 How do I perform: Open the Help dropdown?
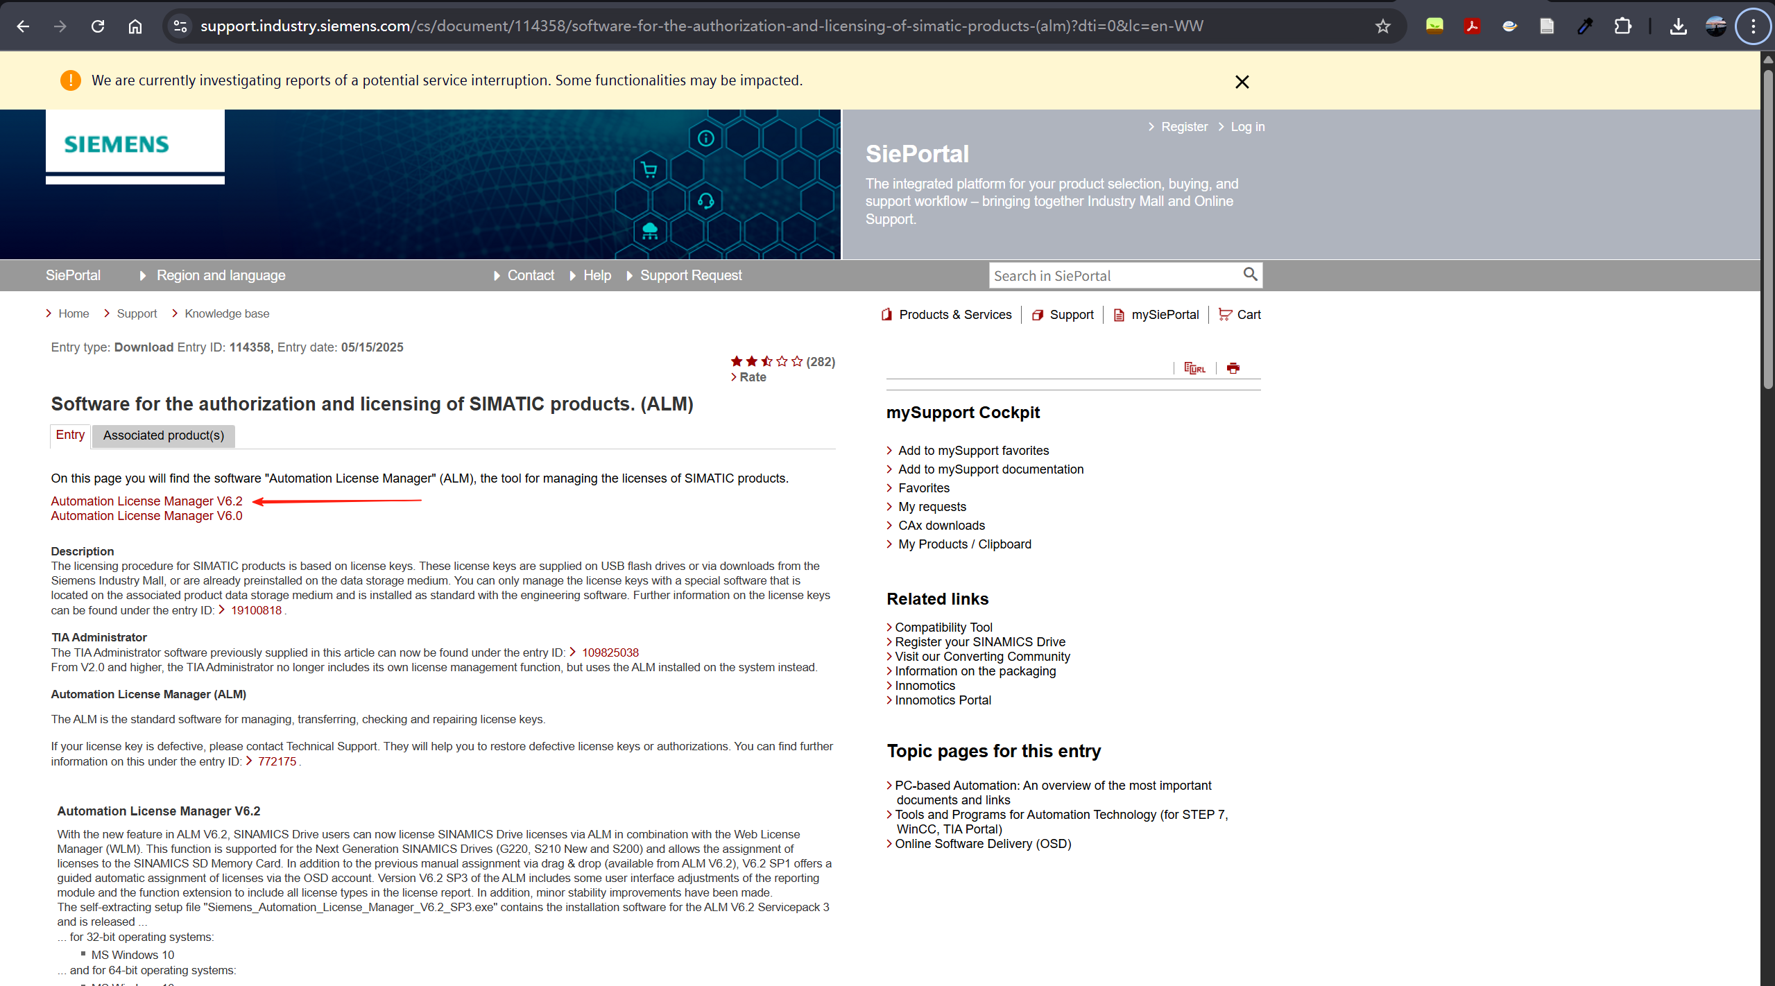point(597,275)
